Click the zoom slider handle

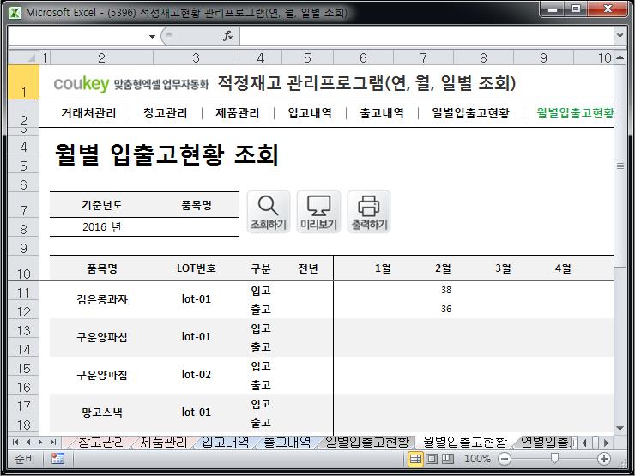554,458
